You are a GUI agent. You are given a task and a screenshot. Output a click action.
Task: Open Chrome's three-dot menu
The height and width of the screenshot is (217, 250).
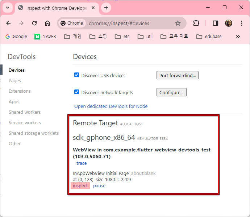coord(242,23)
